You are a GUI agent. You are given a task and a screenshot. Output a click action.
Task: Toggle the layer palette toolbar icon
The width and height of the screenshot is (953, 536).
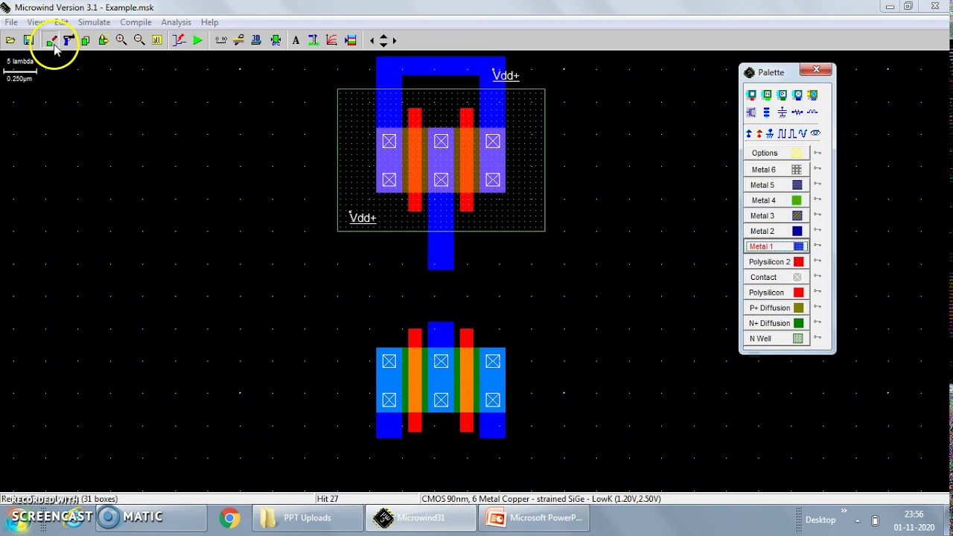pyautogui.click(x=351, y=40)
